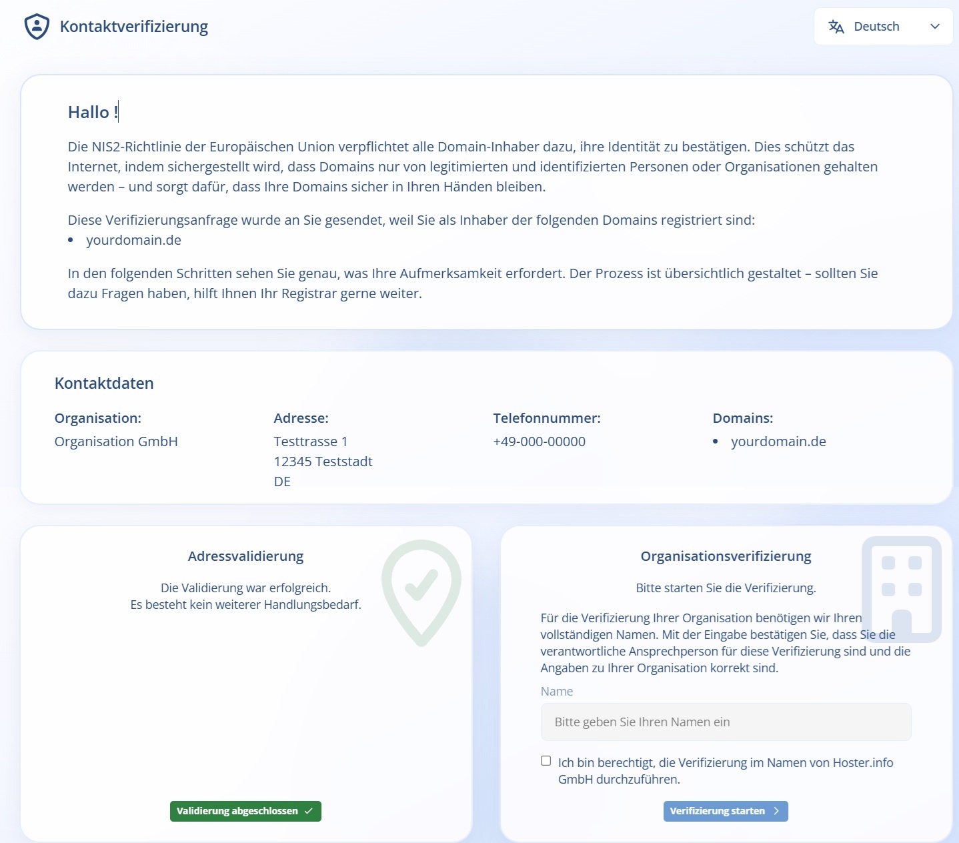Screen dimensions: 959x843
Task: Tick the authorization checkbox for Hoster.info GmbH
Action: [x=546, y=761]
